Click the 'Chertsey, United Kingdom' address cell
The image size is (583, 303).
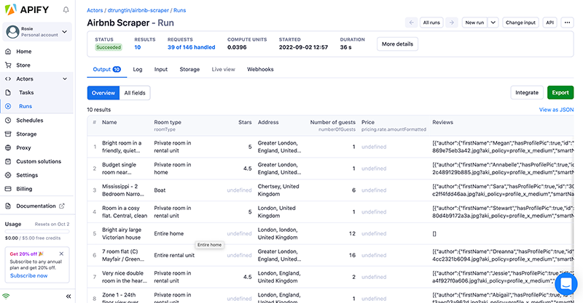click(x=278, y=190)
